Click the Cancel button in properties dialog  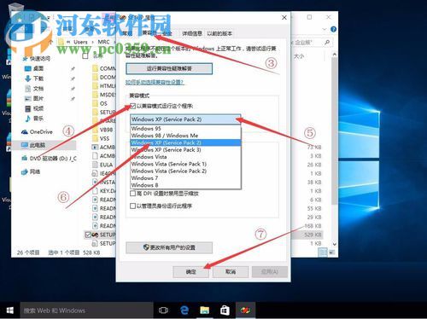231,272
